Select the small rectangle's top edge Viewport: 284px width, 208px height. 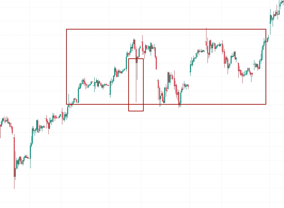tap(136, 59)
